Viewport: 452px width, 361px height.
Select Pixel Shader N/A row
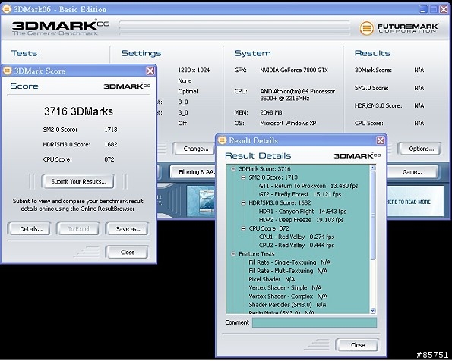click(x=271, y=279)
